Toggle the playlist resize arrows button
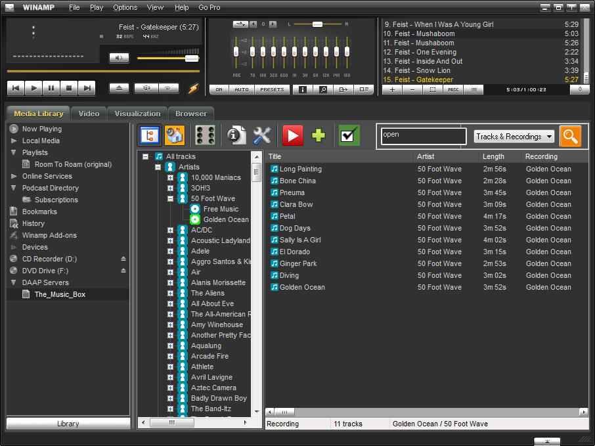Viewport: 595px width, 446px height. pos(580,89)
